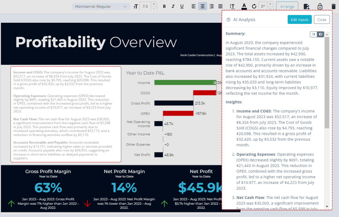Screen dimensions: 339x217
Task: Justify the text
Action: (x=220, y=6)
